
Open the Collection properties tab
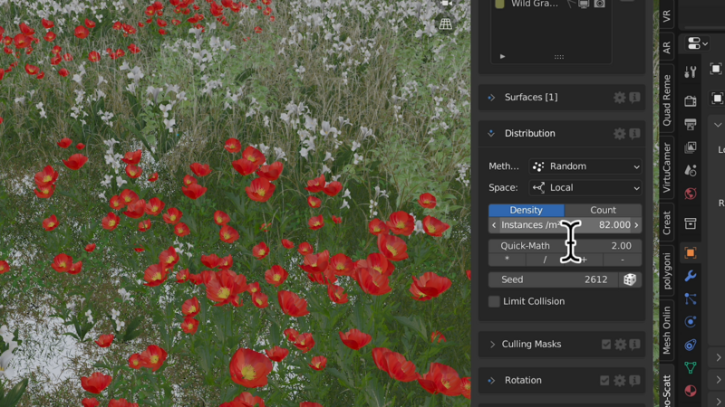click(x=691, y=223)
